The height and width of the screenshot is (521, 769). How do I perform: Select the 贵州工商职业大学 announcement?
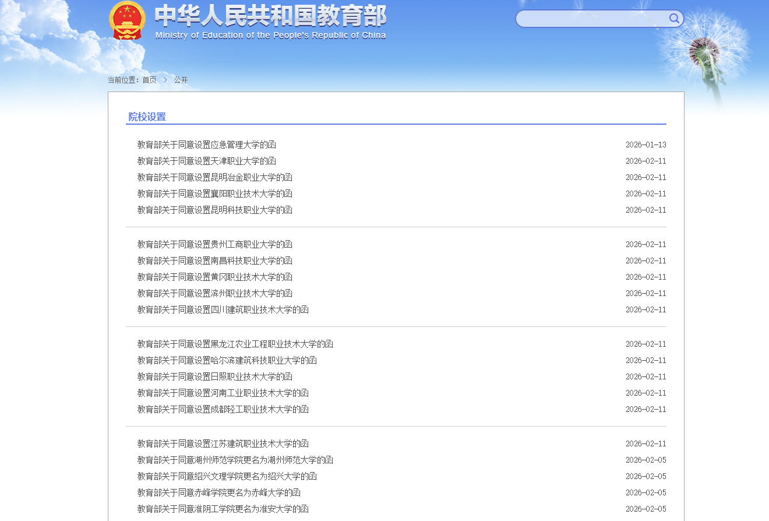pos(214,244)
